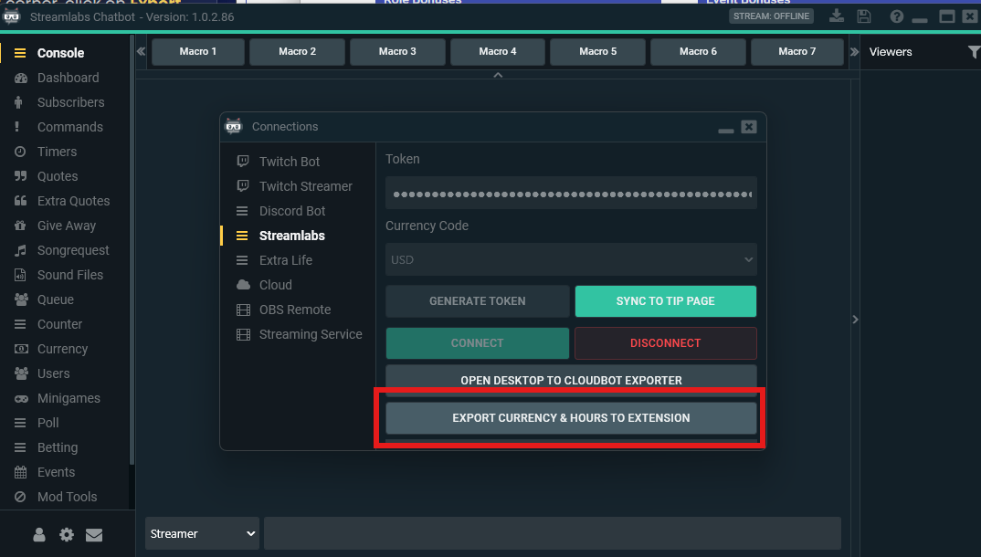Click the chat message input box

[553, 534]
